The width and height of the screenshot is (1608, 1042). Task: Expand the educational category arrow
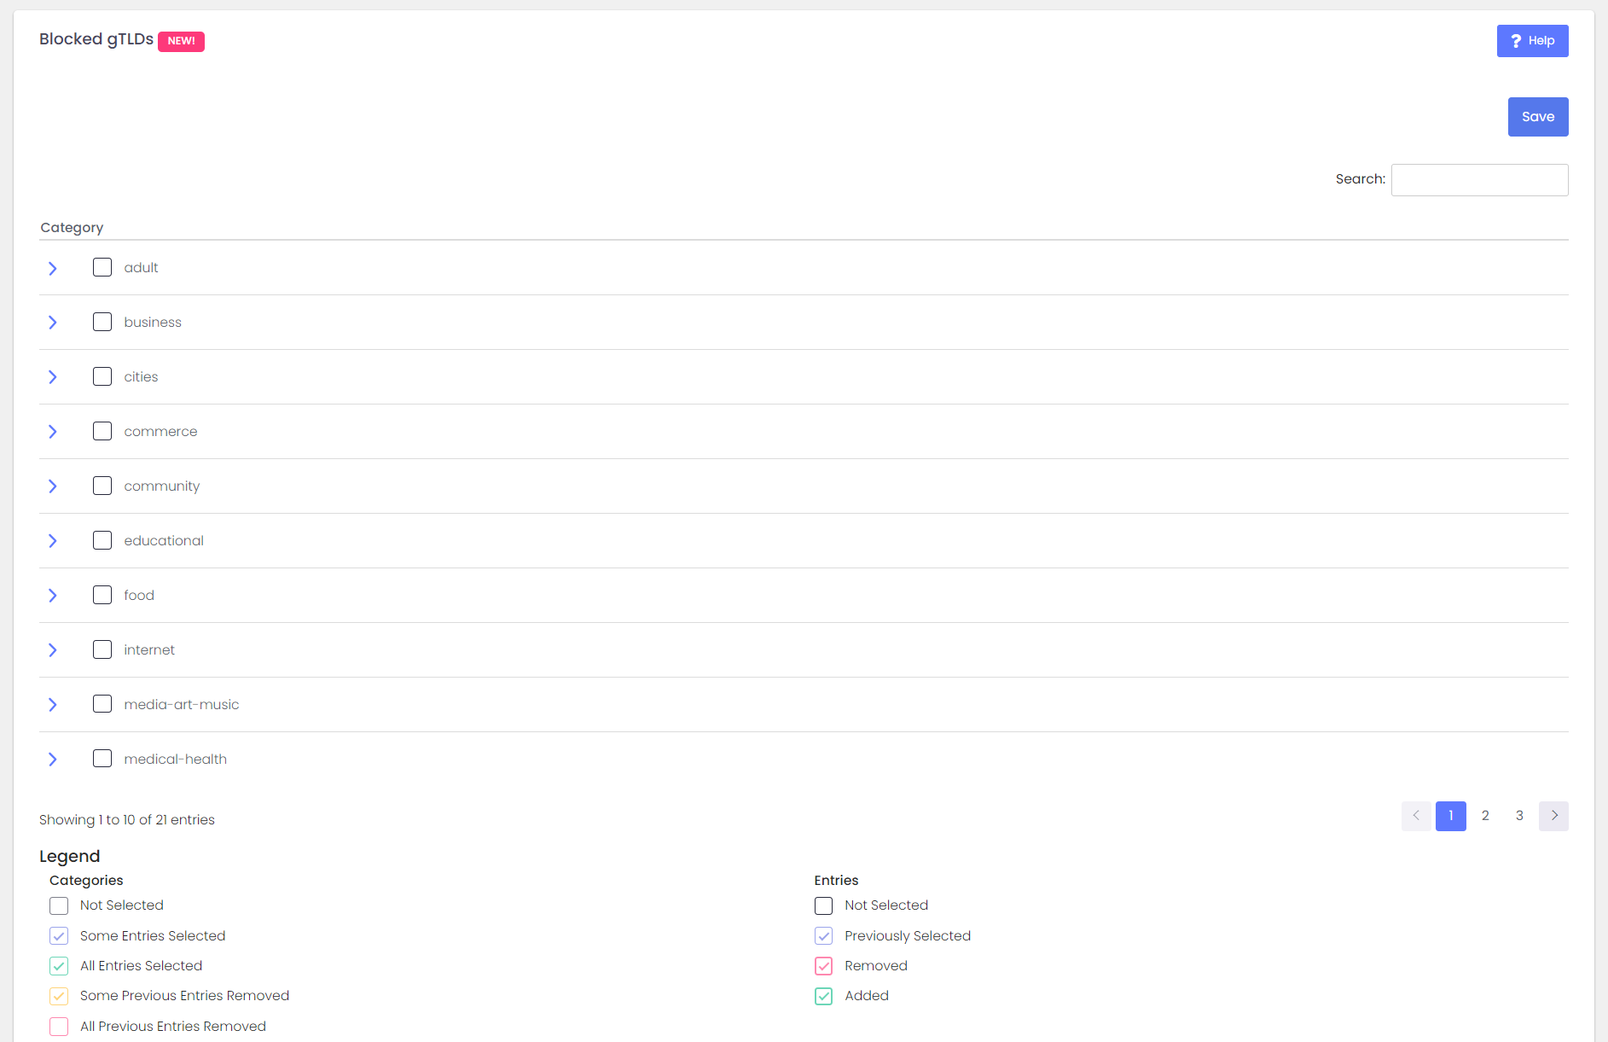pos(53,541)
